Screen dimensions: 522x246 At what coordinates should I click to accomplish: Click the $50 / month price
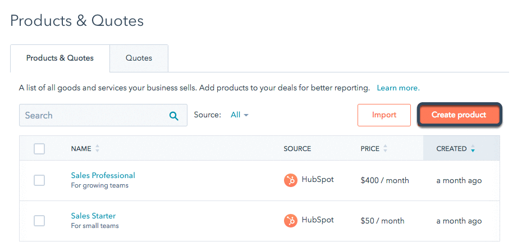[382, 221]
